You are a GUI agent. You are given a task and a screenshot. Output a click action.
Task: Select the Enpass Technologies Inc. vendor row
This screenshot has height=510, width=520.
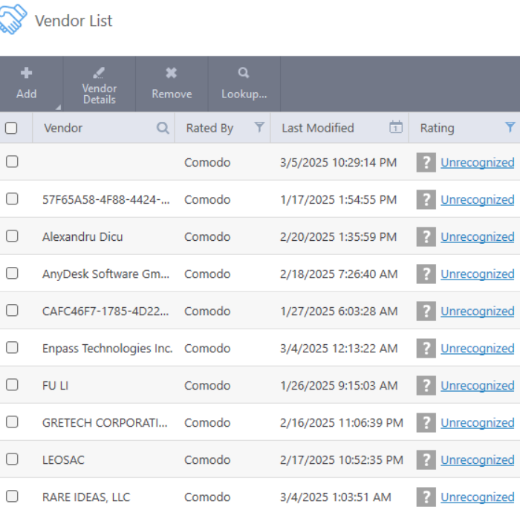coord(107,348)
